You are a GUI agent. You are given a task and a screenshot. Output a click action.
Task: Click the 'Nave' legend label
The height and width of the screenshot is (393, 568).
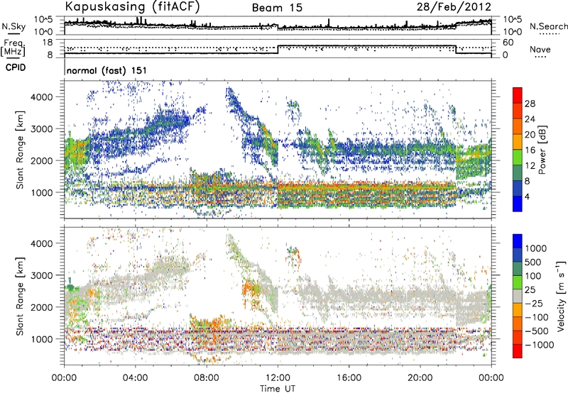(x=540, y=49)
